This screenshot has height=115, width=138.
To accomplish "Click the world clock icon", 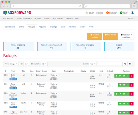I will click(x=87, y=13).
